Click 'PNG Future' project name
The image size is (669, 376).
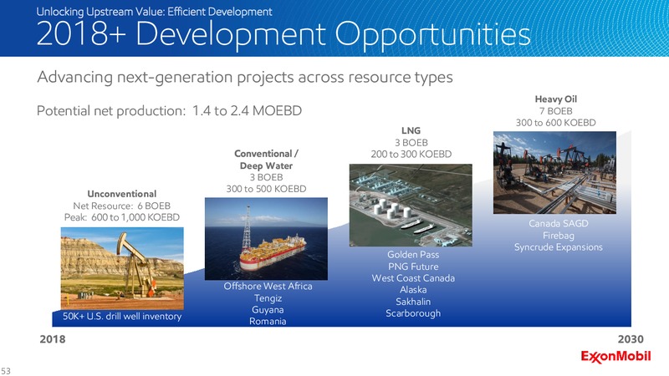click(x=413, y=267)
